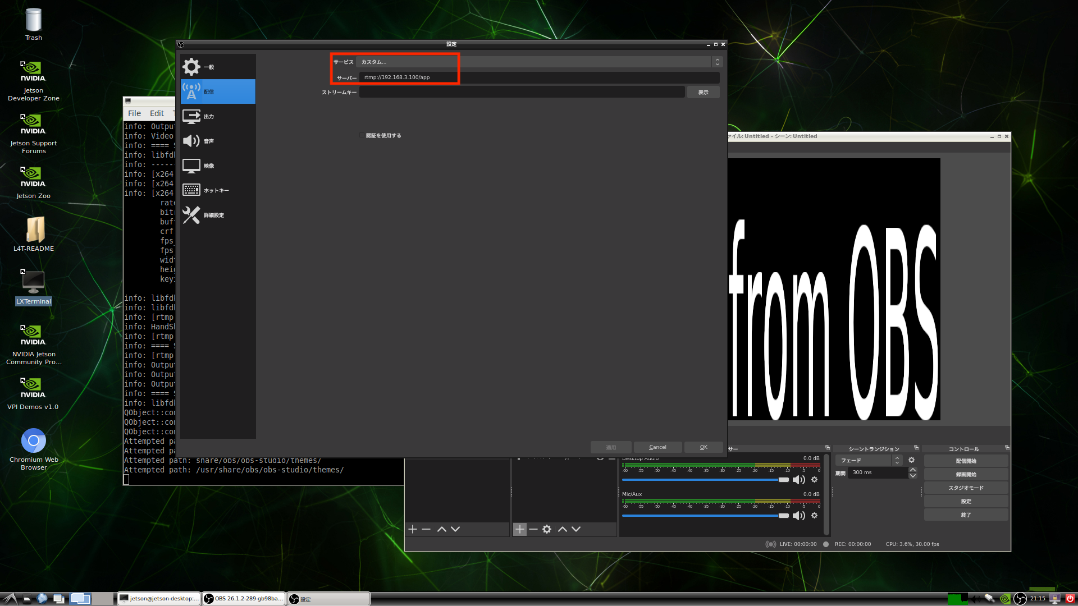Click the ストリームキー stream key field
The image size is (1078, 606).
pyautogui.click(x=522, y=92)
